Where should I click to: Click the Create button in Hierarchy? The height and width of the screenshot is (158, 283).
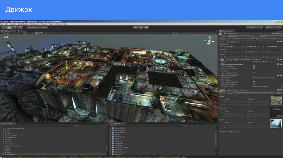click(x=4, y=126)
